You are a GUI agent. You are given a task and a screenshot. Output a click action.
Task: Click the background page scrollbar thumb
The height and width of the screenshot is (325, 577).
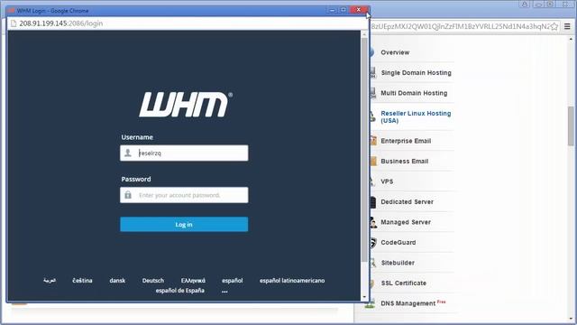click(571, 125)
